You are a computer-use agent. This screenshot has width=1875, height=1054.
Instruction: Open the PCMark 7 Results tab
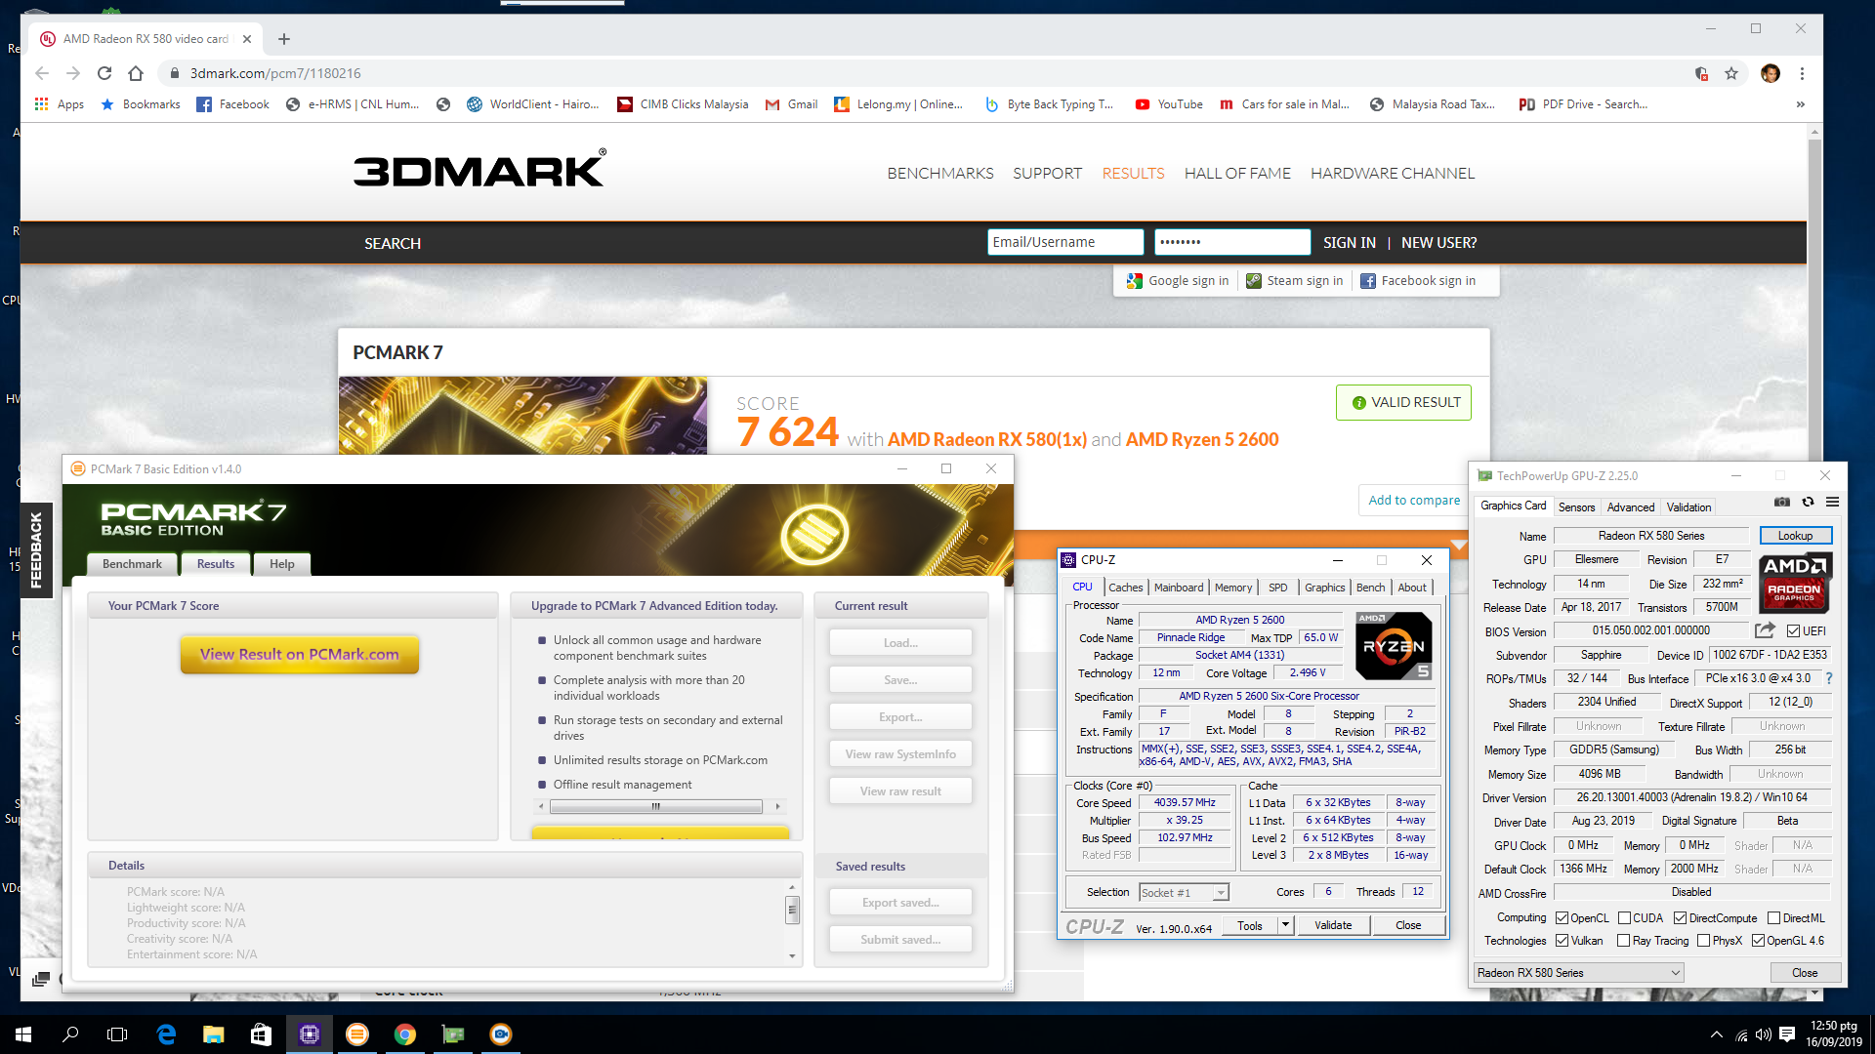pyautogui.click(x=216, y=564)
